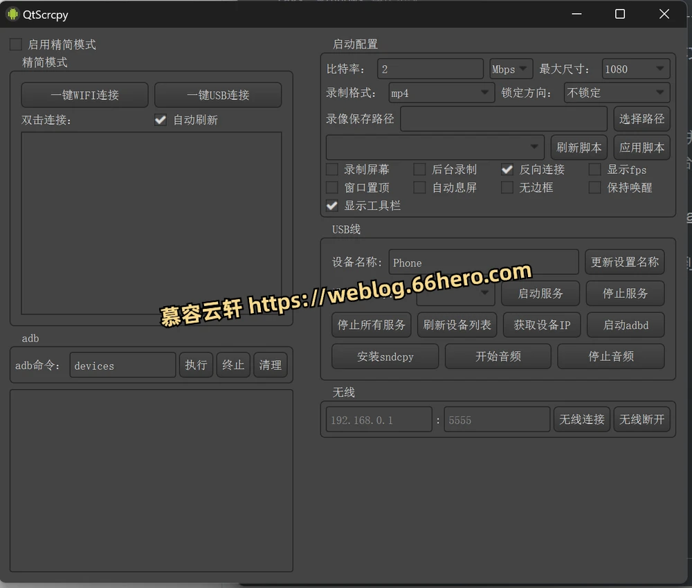Expand the 最大尺寸 1080 dropdown
692x588 pixels.
[635, 69]
